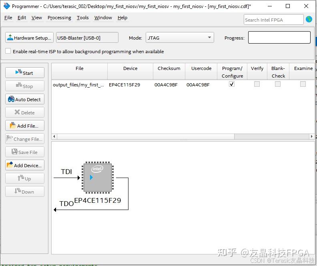Click Add Device button

pyautogui.click(x=25, y=165)
